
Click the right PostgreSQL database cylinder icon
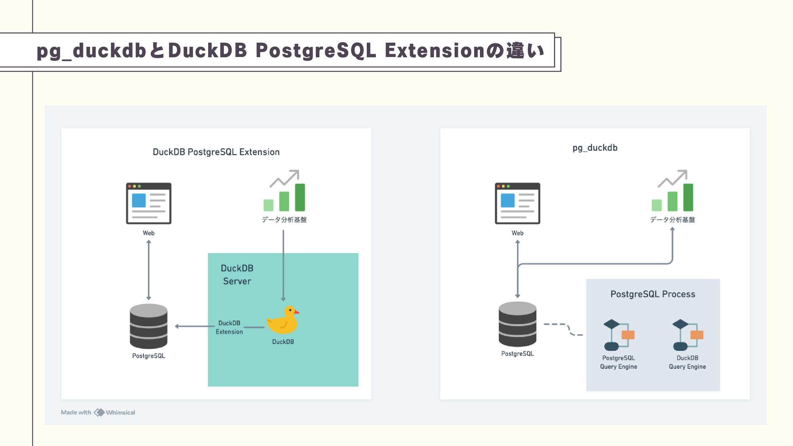pos(518,324)
